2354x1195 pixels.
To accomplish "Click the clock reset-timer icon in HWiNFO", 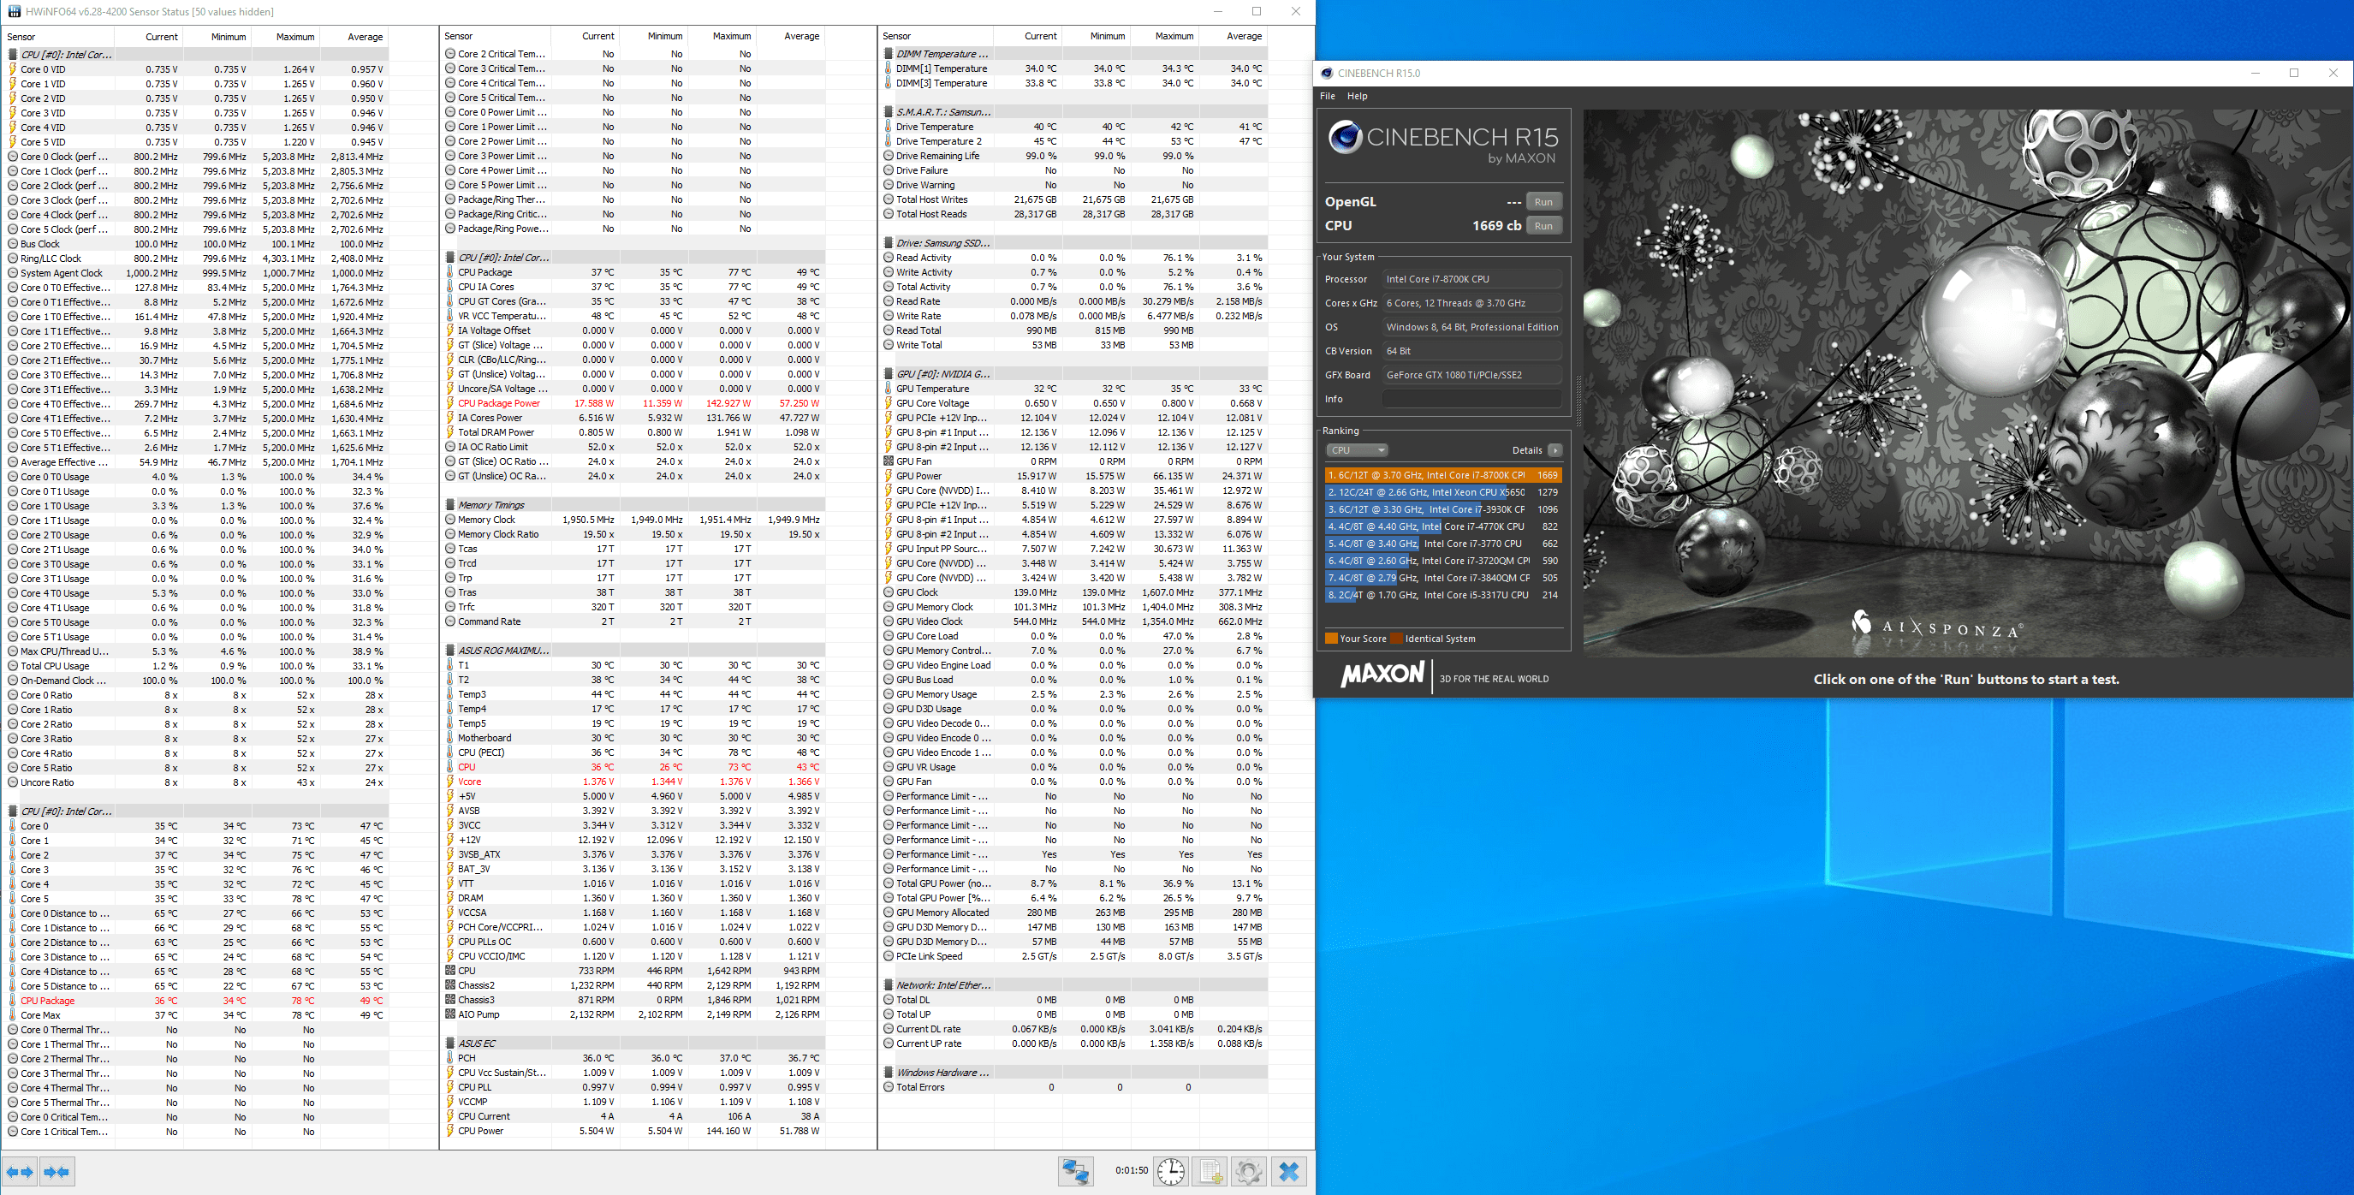I will [1171, 1171].
